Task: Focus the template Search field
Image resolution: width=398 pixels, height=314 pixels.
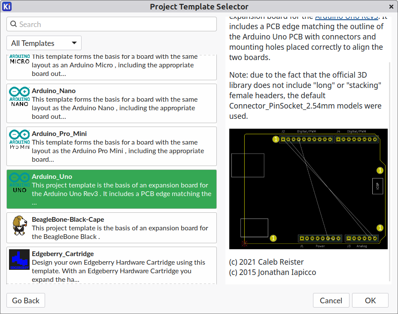Action: tap(112, 24)
